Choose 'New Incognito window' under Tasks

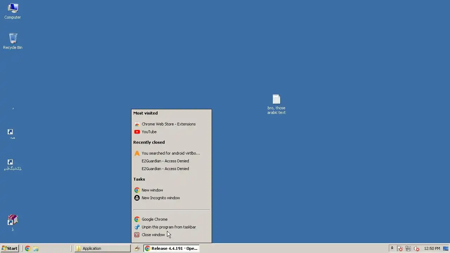click(x=172, y=198)
